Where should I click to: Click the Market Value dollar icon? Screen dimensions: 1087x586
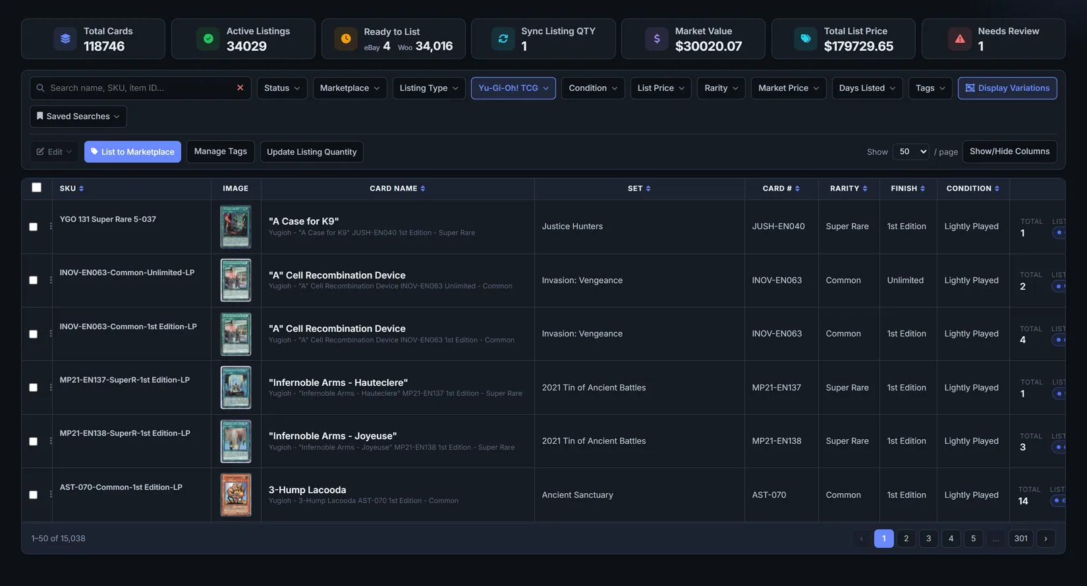(x=657, y=39)
